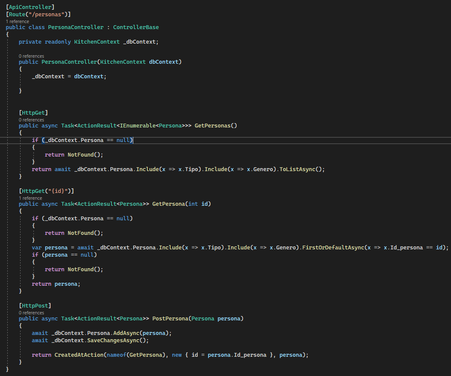Click the ApiController attribute name

pos(30,7)
